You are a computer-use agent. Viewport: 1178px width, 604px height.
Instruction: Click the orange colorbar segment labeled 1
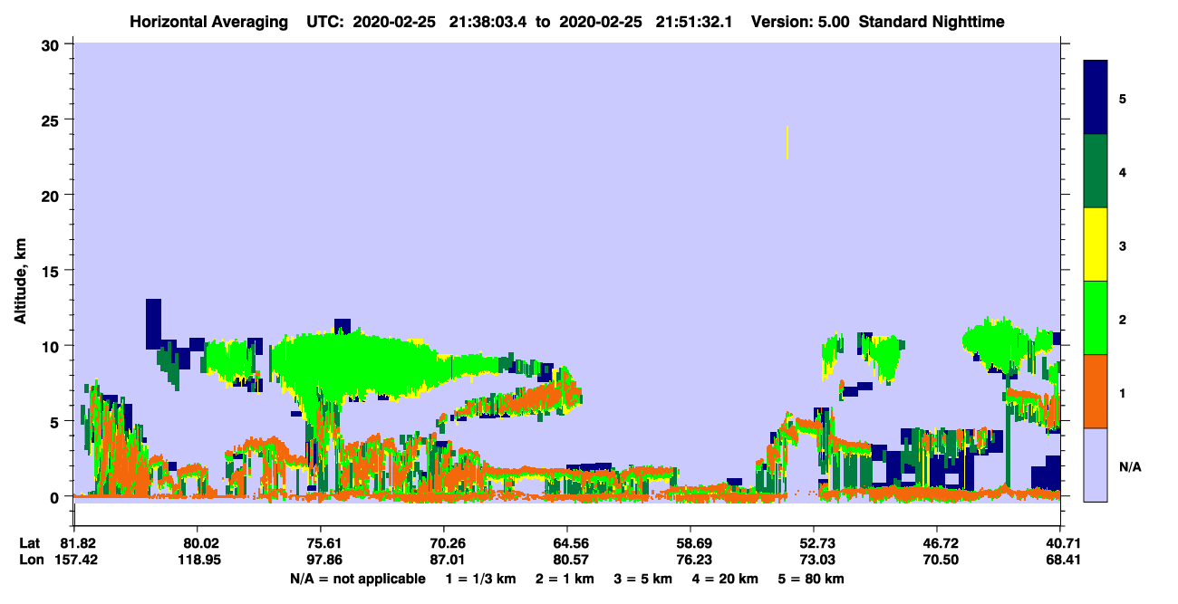click(1096, 391)
